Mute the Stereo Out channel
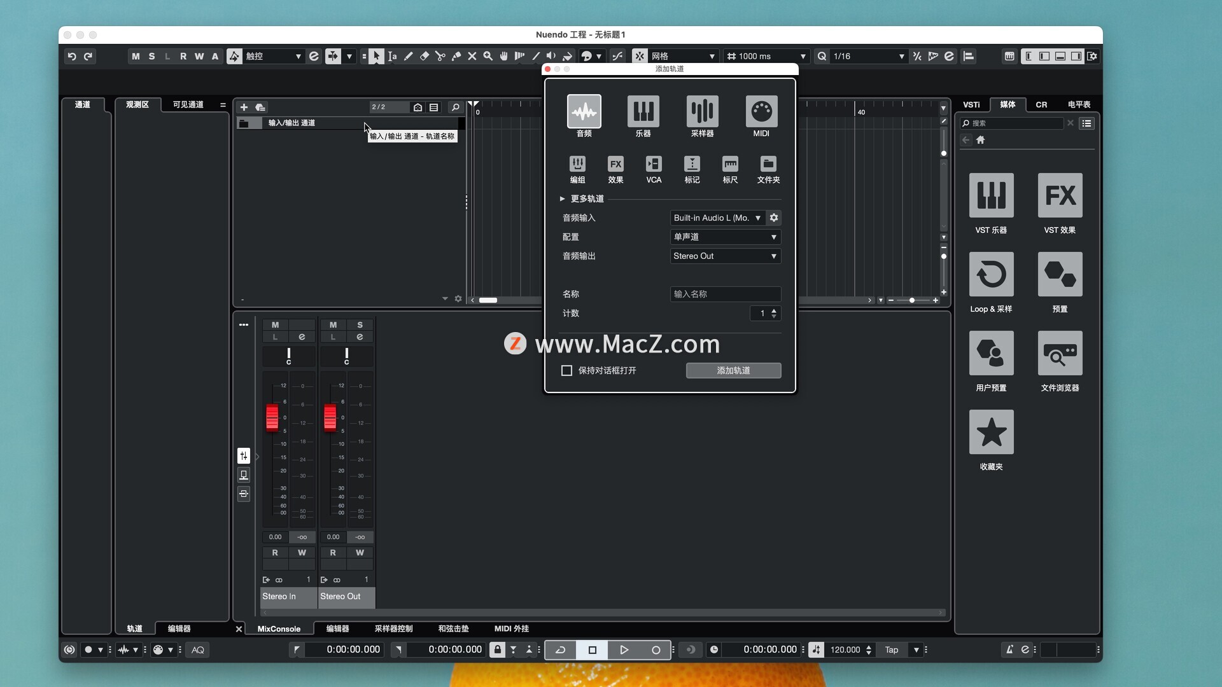 [333, 324]
